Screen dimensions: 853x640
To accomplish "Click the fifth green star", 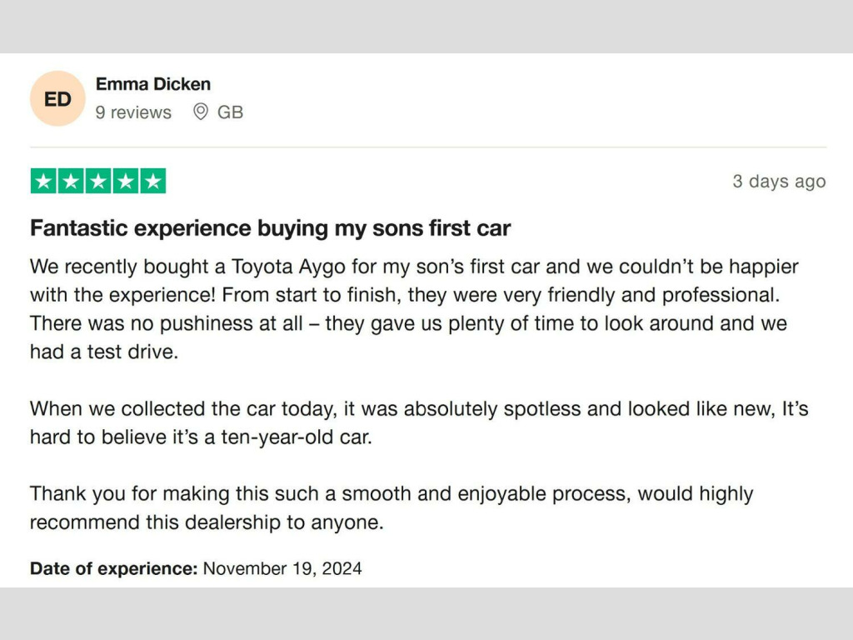I will click(153, 181).
